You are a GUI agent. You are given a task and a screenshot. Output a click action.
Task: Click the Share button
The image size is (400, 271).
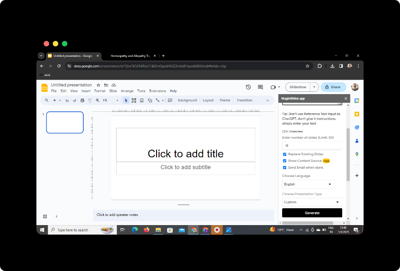click(333, 87)
